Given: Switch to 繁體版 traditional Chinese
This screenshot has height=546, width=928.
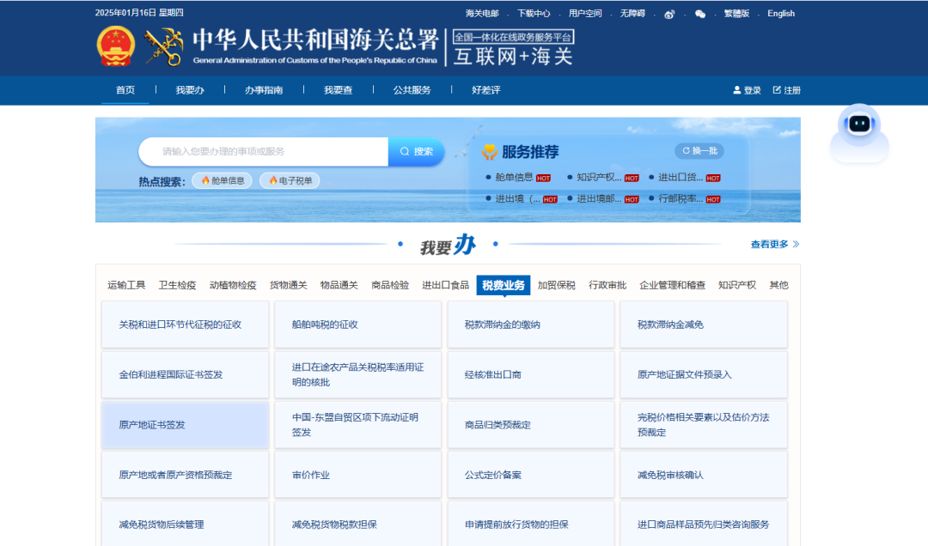Looking at the screenshot, I should tap(737, 14).
